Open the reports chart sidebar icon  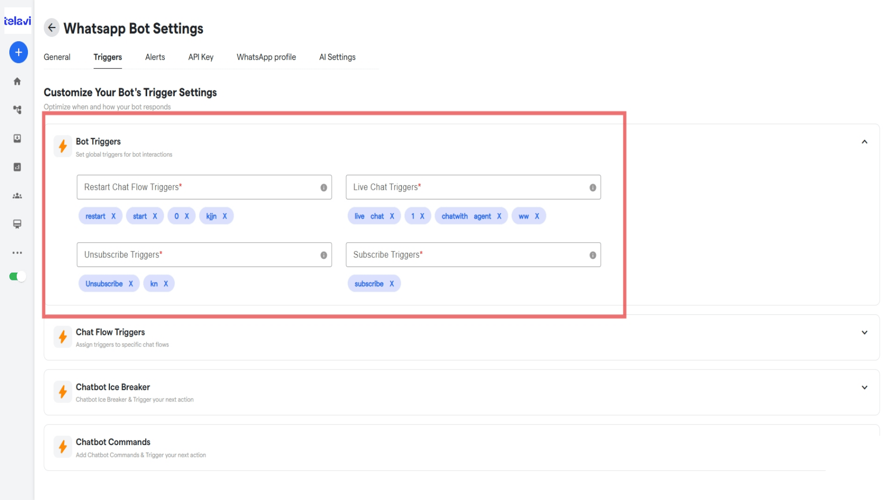click(x=17, y=167)
